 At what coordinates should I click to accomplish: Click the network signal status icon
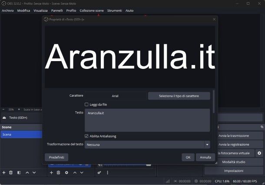click(168, 181)
